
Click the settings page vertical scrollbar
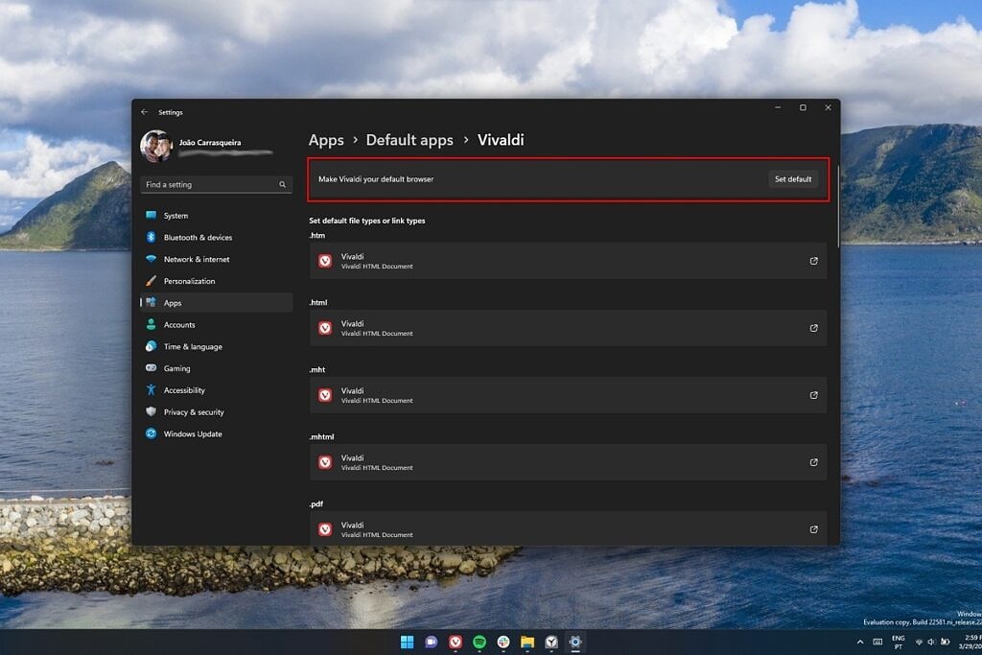pyautogui.click(x=837, y=206)
